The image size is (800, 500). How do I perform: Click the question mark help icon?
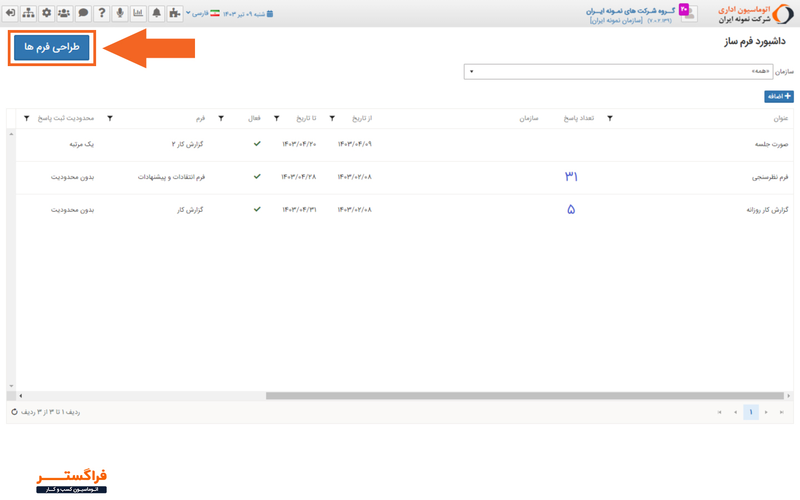pyautogui.click(x=102, y=13)
